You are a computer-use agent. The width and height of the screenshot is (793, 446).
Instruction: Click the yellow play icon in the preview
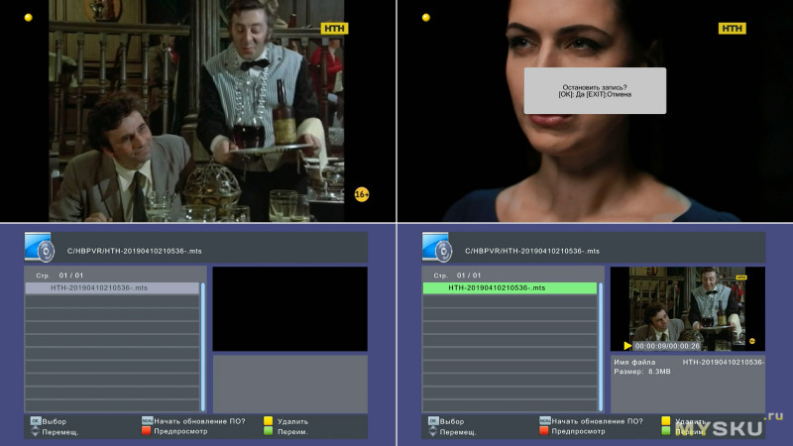[x=627, y=346]
